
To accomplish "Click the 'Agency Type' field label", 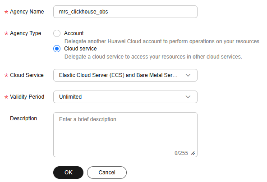I will point(26,33).
